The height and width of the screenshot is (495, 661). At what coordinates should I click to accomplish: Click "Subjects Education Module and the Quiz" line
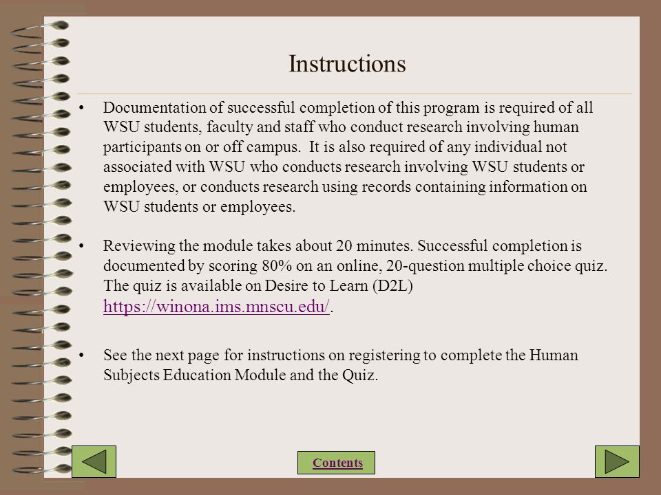pyautogui.click(x=241, y=375)
